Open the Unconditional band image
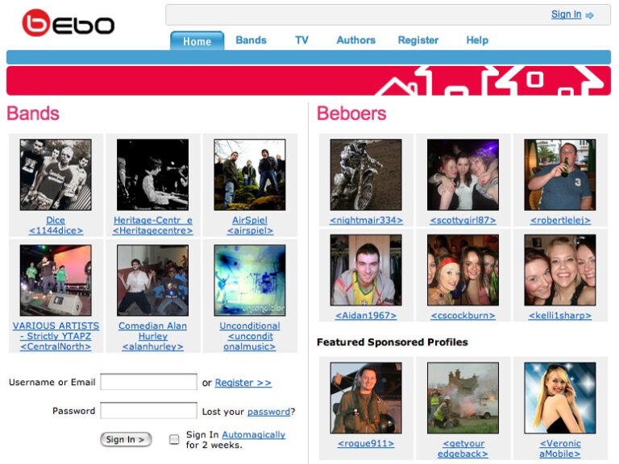This screenshot has width=619, height=464. tap(250, 280)
